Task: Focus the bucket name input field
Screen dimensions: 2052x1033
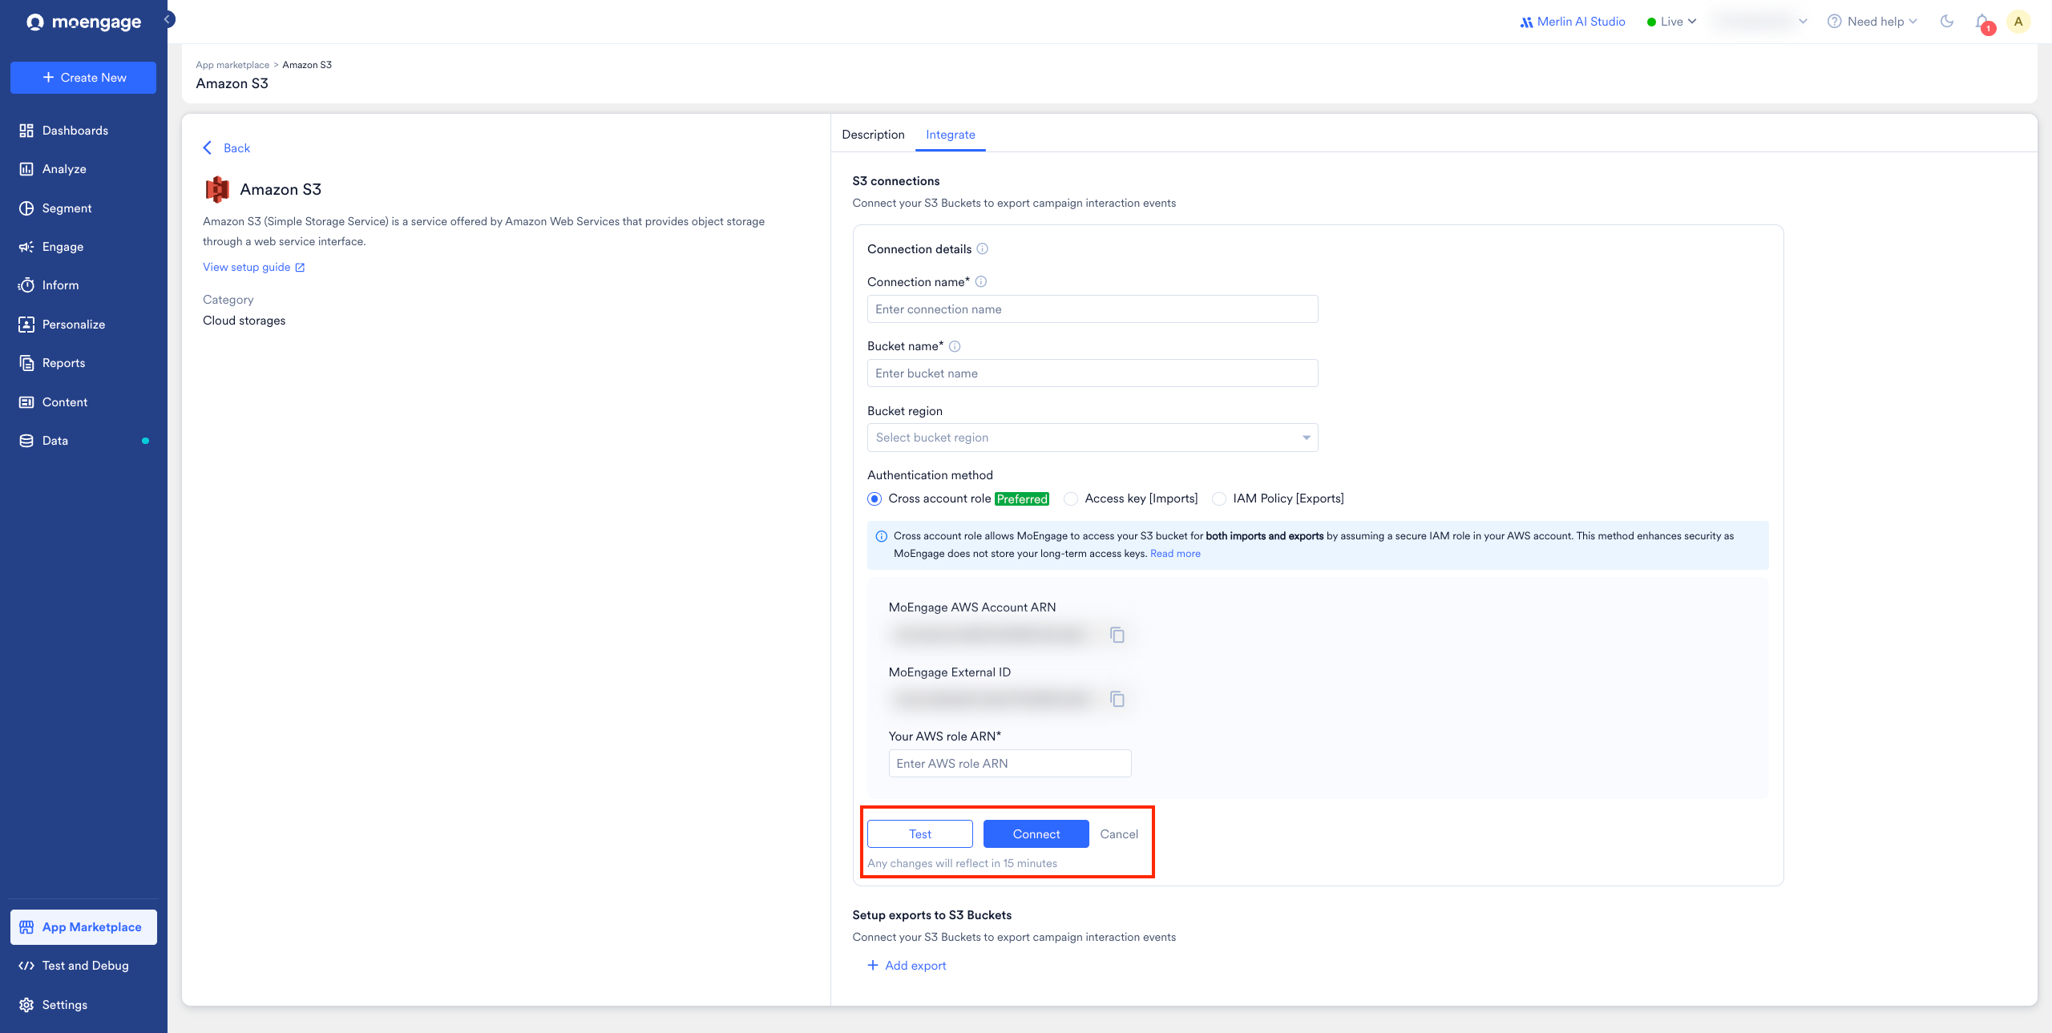Action: [x=1093, y=373]
